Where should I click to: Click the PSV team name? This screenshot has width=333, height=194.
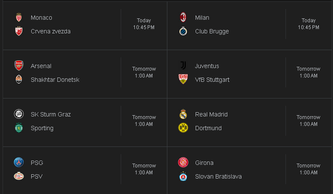pos(36,176)
